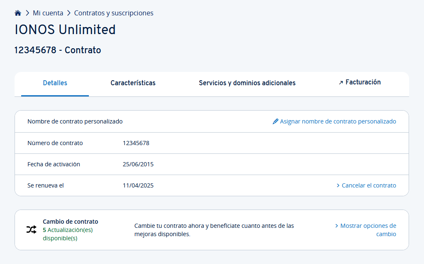Click the chevron before Cancelar el contrato
The height and width of the screenshot is (264, 424).
[338, 185]
